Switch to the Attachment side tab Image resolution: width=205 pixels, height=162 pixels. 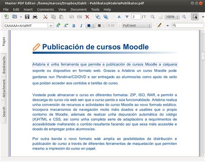(4, 88)
